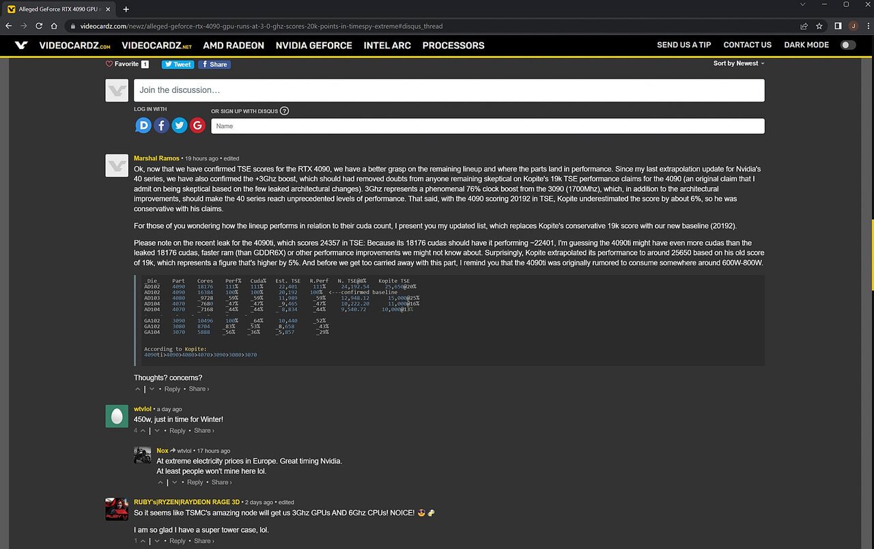Click the Disqus login icon
Image resolution: width=874 pixels, height=549 pixels.
143,125
